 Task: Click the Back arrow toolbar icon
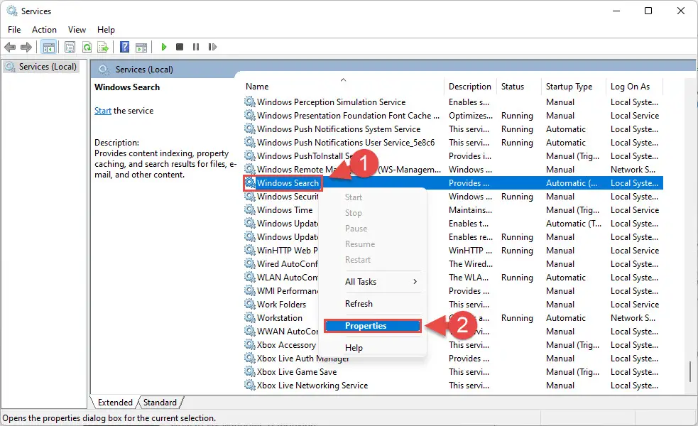(x=10, y=47)
